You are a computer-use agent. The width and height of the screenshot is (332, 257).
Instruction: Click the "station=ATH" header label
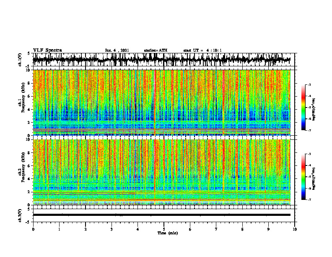click(156, 50)
